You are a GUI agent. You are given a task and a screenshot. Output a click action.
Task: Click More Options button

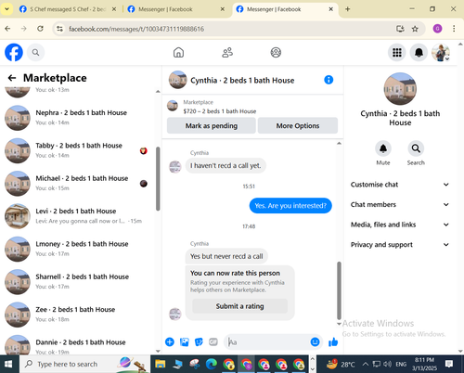tap(298, 125)
